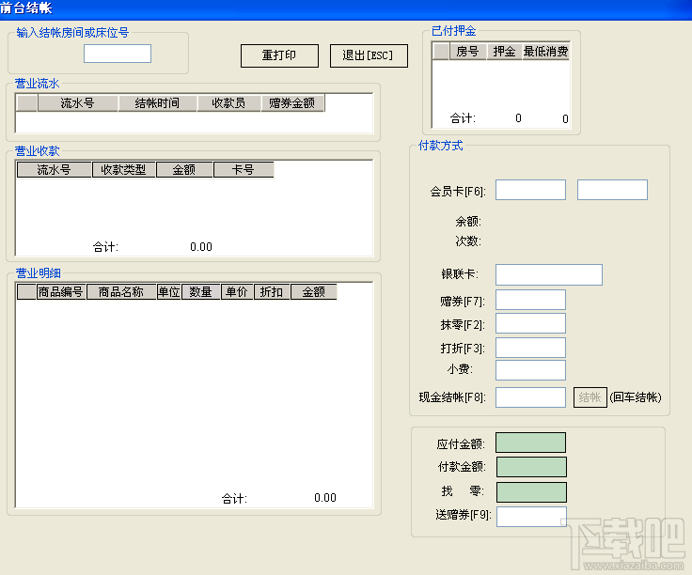Image resolution: width=692 pixels, height=575 pixels.
Task: Click row selector header in 营业流水 grid
Action: (x=27, y=103)
